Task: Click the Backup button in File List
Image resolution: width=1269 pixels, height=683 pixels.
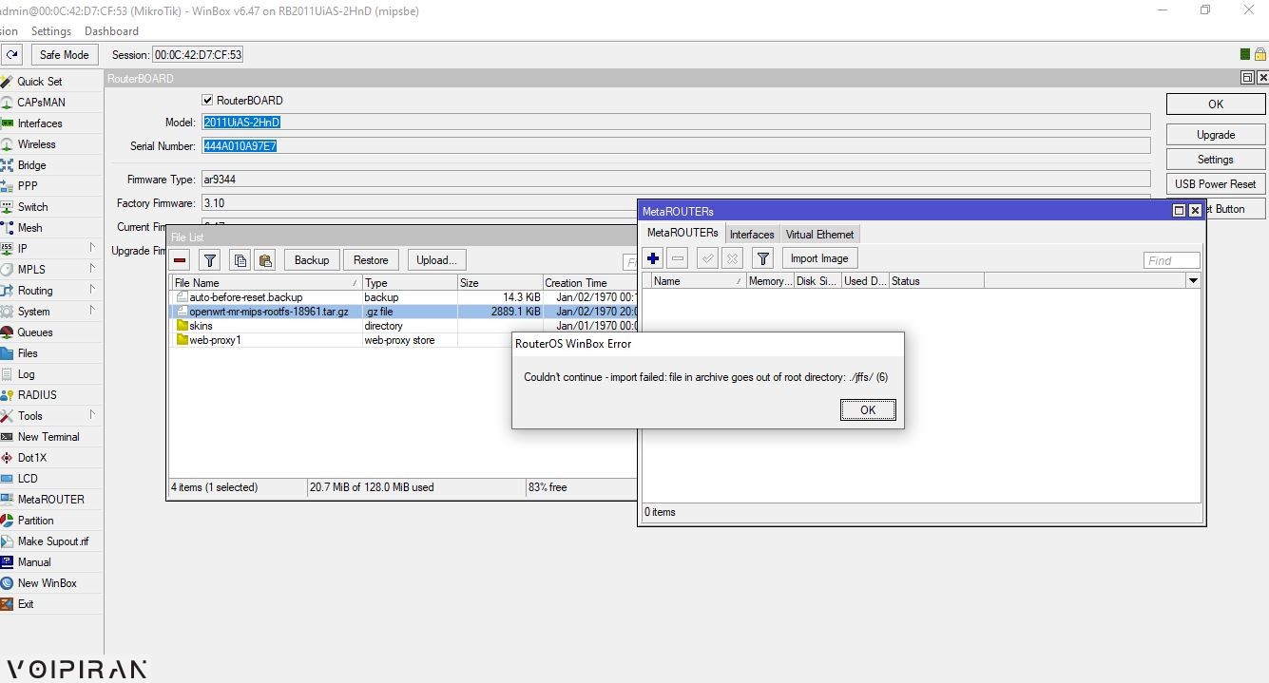Action: pyautogui.click(x=312, y=260)
